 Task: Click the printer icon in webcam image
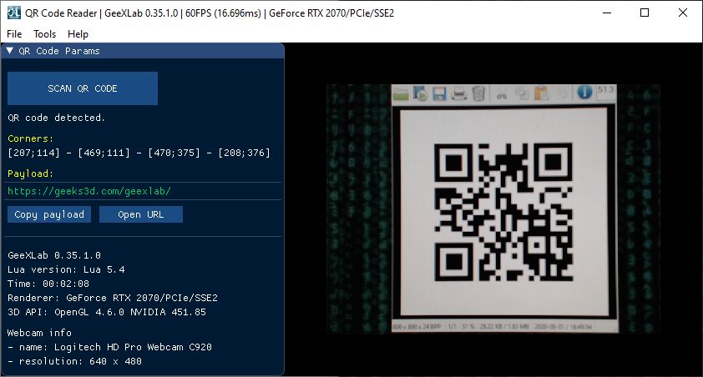pos(458,93)
